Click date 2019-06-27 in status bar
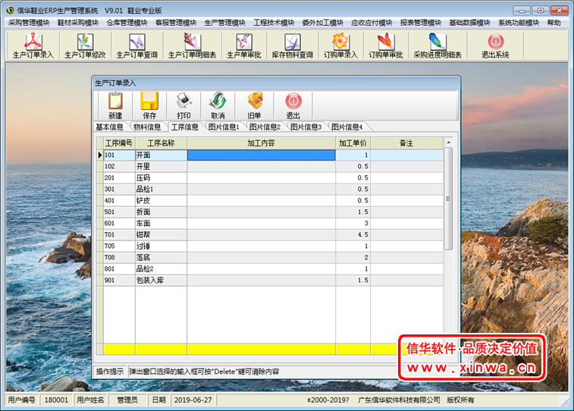Image resolution: width=574 pixels, height=411 pixels. [193, 400]
